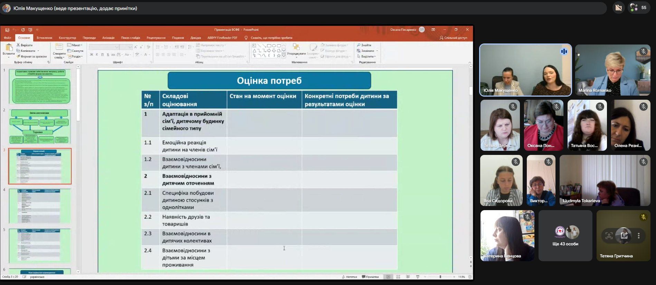The image size is (656, 285).
Task: Click fit slide to window icon
Action: [470, 277]
